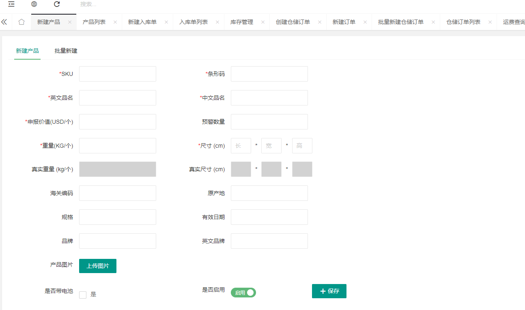Focus the SKU input field

[x=117, y=74]
